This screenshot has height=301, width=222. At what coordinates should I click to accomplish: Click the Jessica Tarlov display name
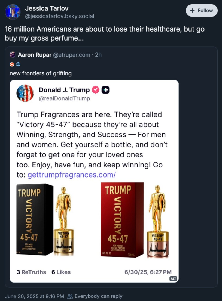pos(47,8)
